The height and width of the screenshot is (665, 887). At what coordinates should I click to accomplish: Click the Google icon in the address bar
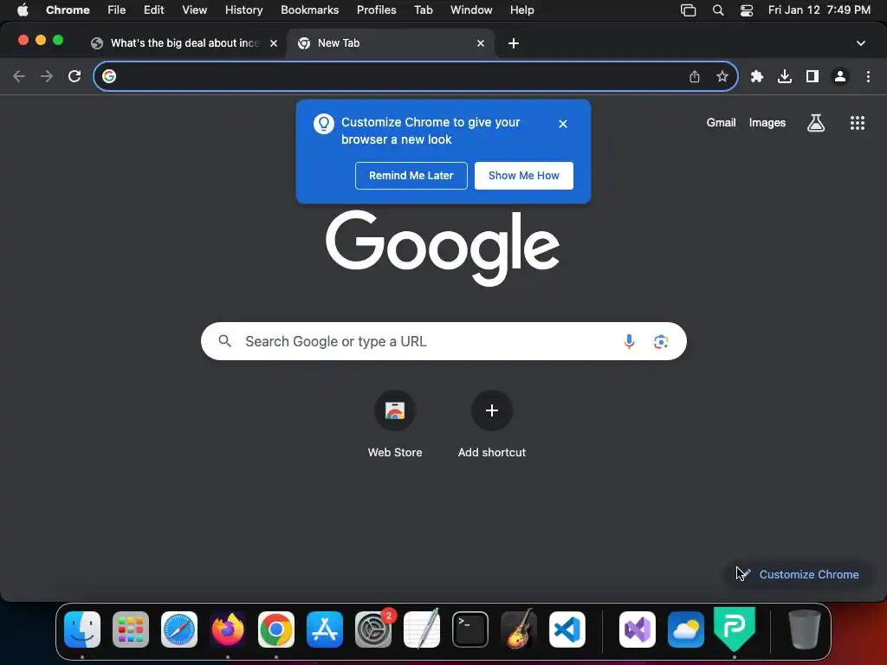coord(109,76)
